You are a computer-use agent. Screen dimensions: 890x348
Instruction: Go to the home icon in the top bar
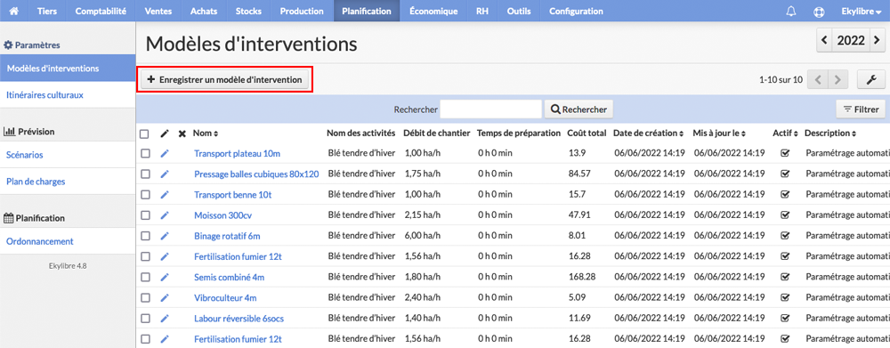pyautogui.click(x=15, y=11)
